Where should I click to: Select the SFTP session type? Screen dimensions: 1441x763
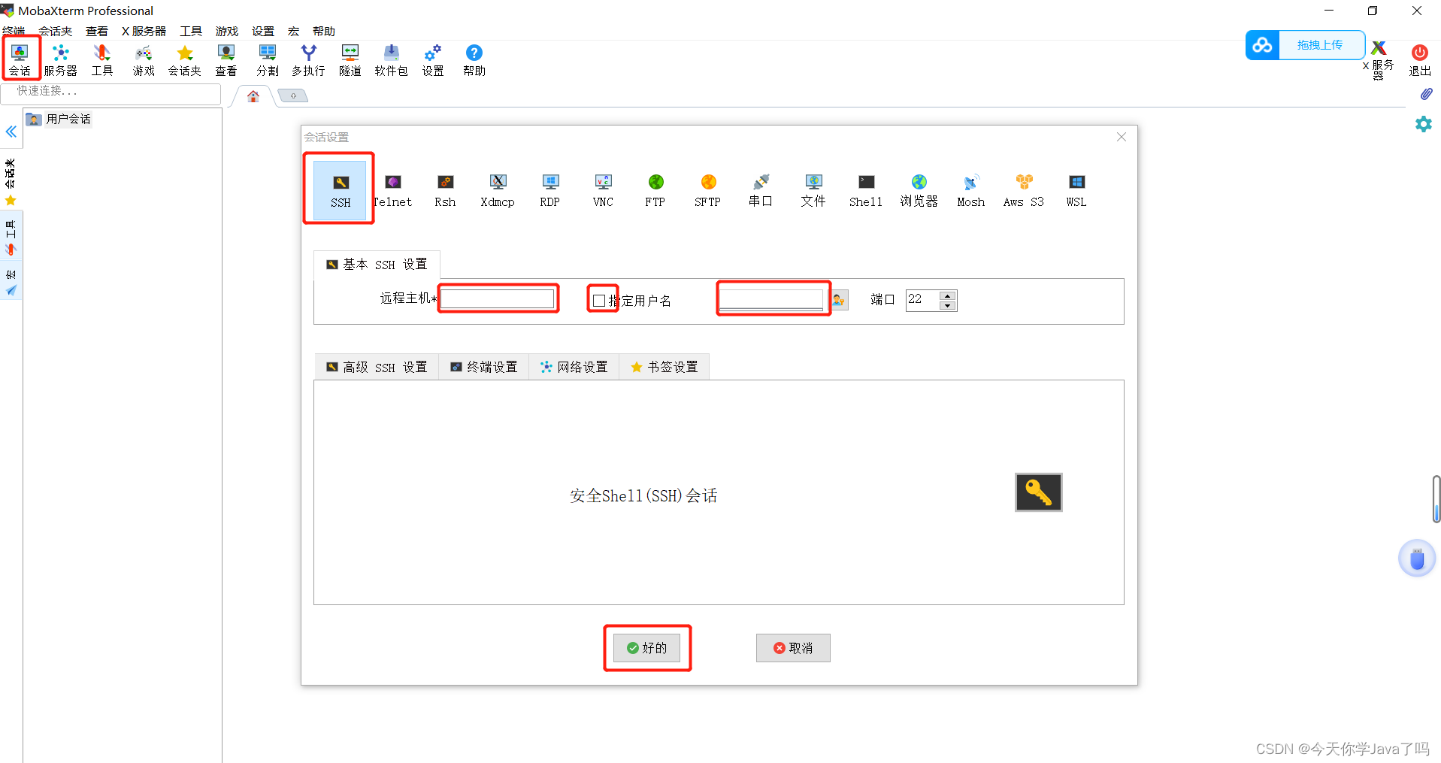click(708, 191)
